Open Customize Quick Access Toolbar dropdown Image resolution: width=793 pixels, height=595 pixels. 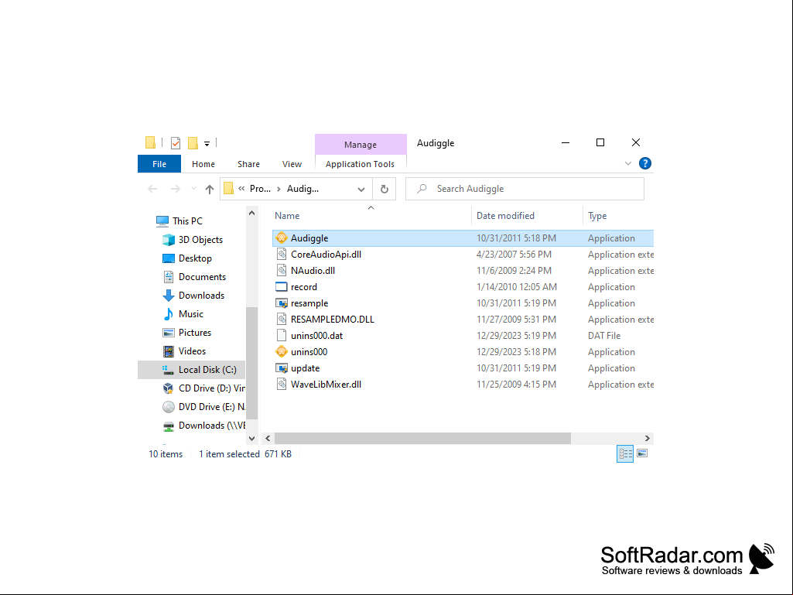click(x=207, y=144)
